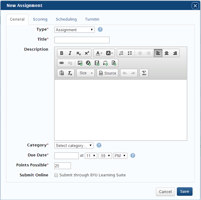Click the Save button

184,192
